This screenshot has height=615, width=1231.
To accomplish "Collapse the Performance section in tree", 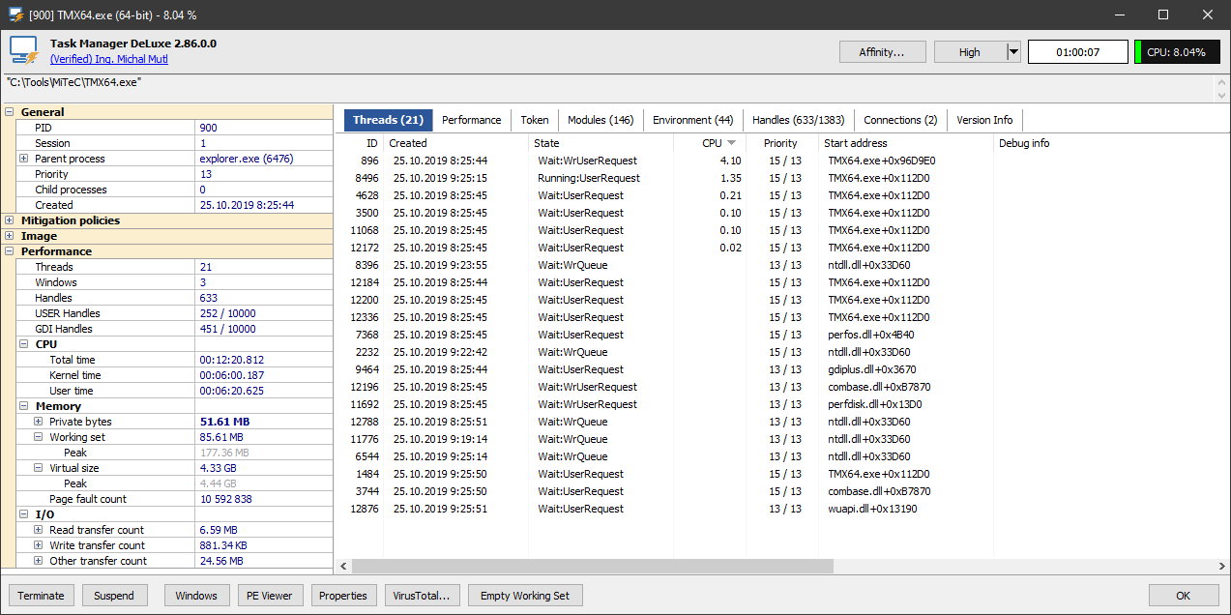I will pyautogui.click(x=10, y=251).
